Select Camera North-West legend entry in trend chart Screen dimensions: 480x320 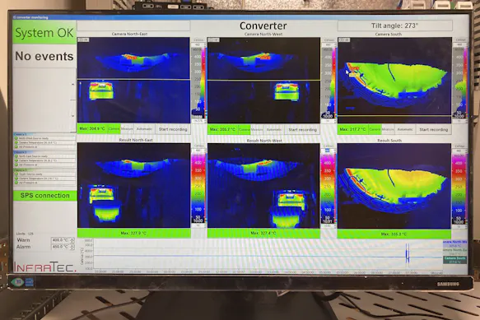[455, 243]
